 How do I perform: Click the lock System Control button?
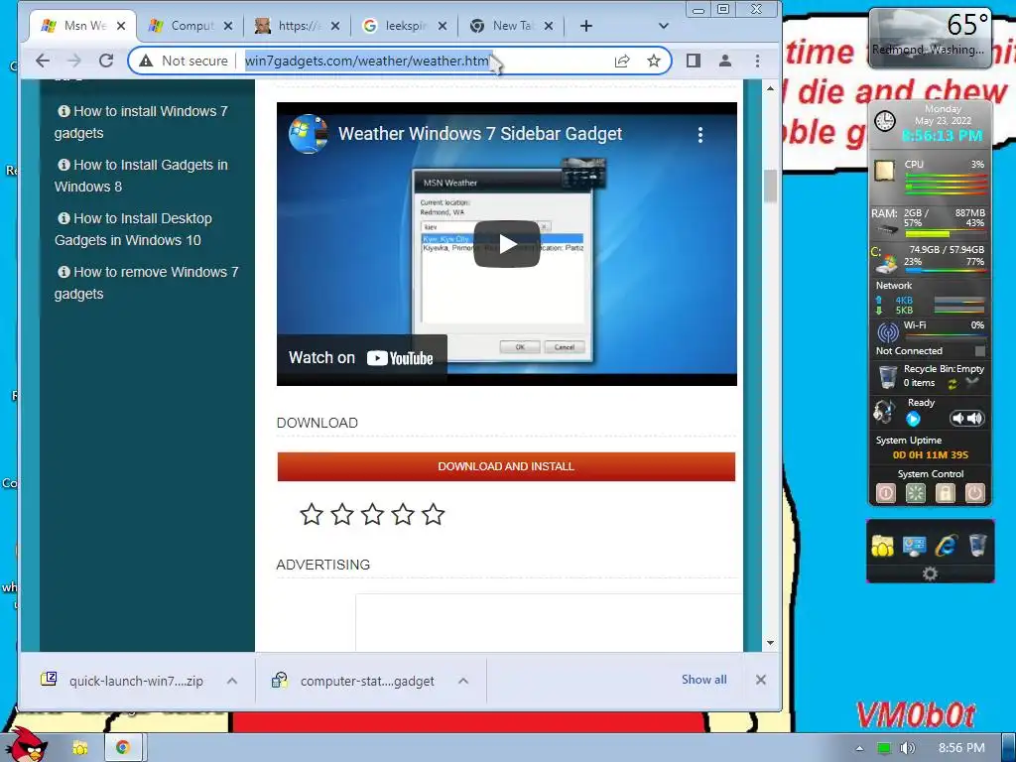[946, 494]
